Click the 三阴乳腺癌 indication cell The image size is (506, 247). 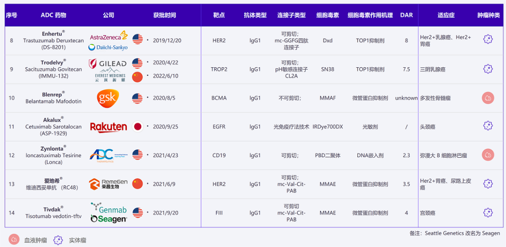click(x=433, y=69)
